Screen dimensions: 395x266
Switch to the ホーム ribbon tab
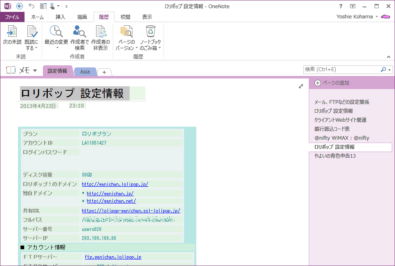(37, 17)
